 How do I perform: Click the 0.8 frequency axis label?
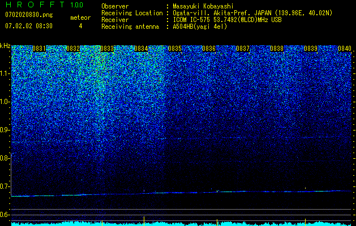[5, 158]
